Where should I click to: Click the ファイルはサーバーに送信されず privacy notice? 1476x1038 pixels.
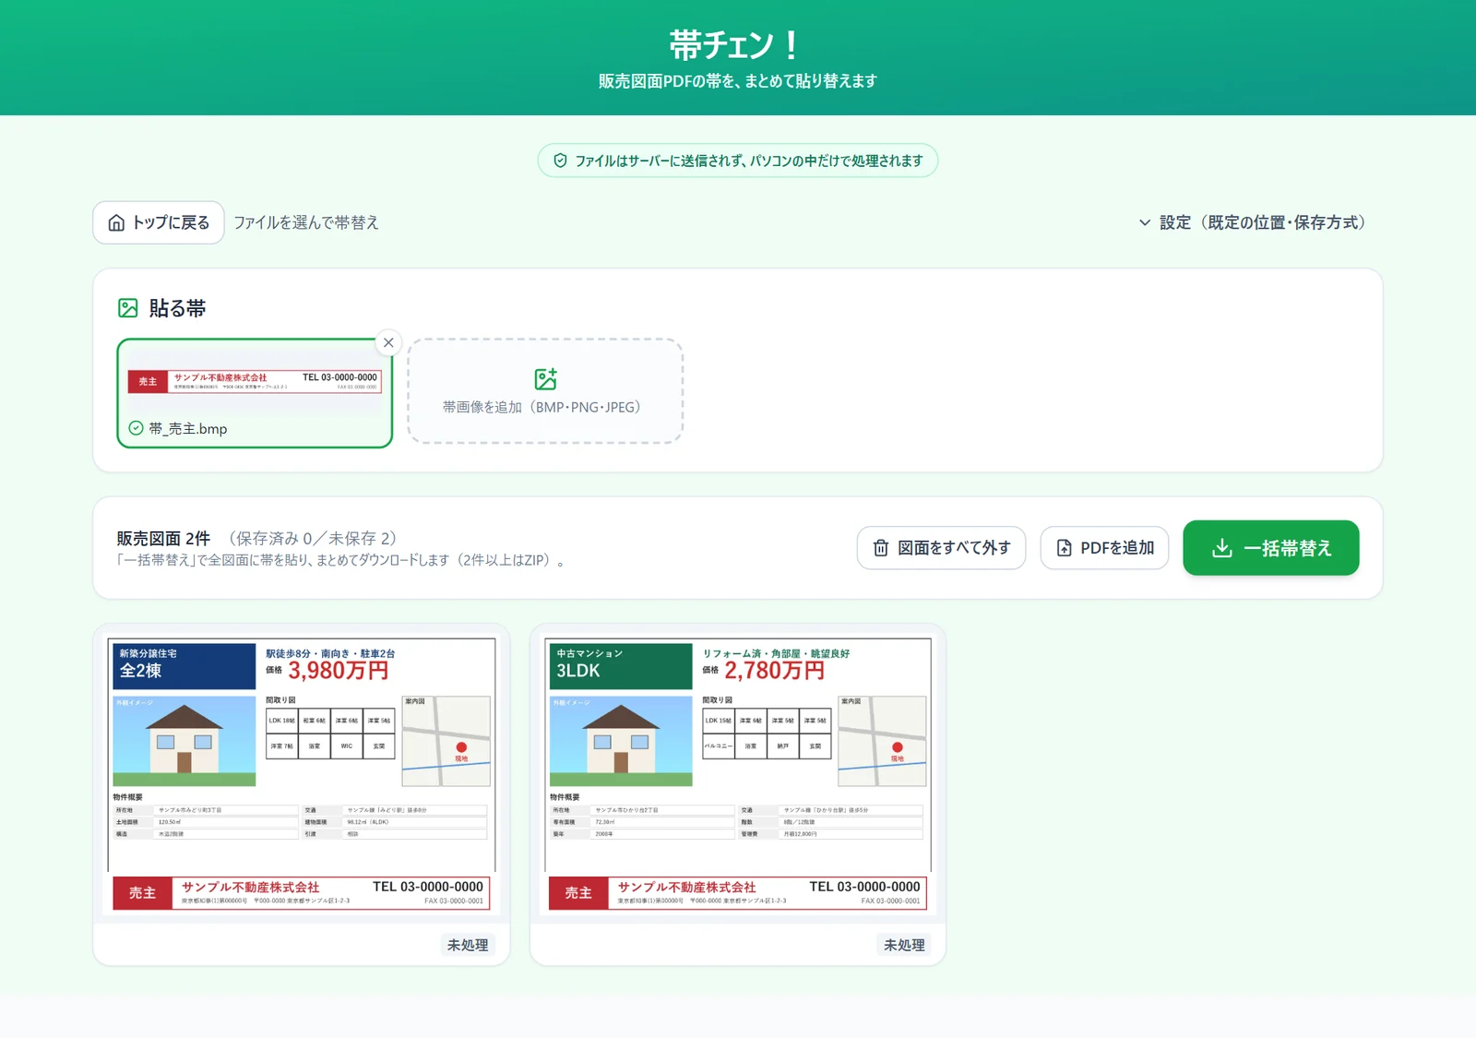tap(738, 161)
